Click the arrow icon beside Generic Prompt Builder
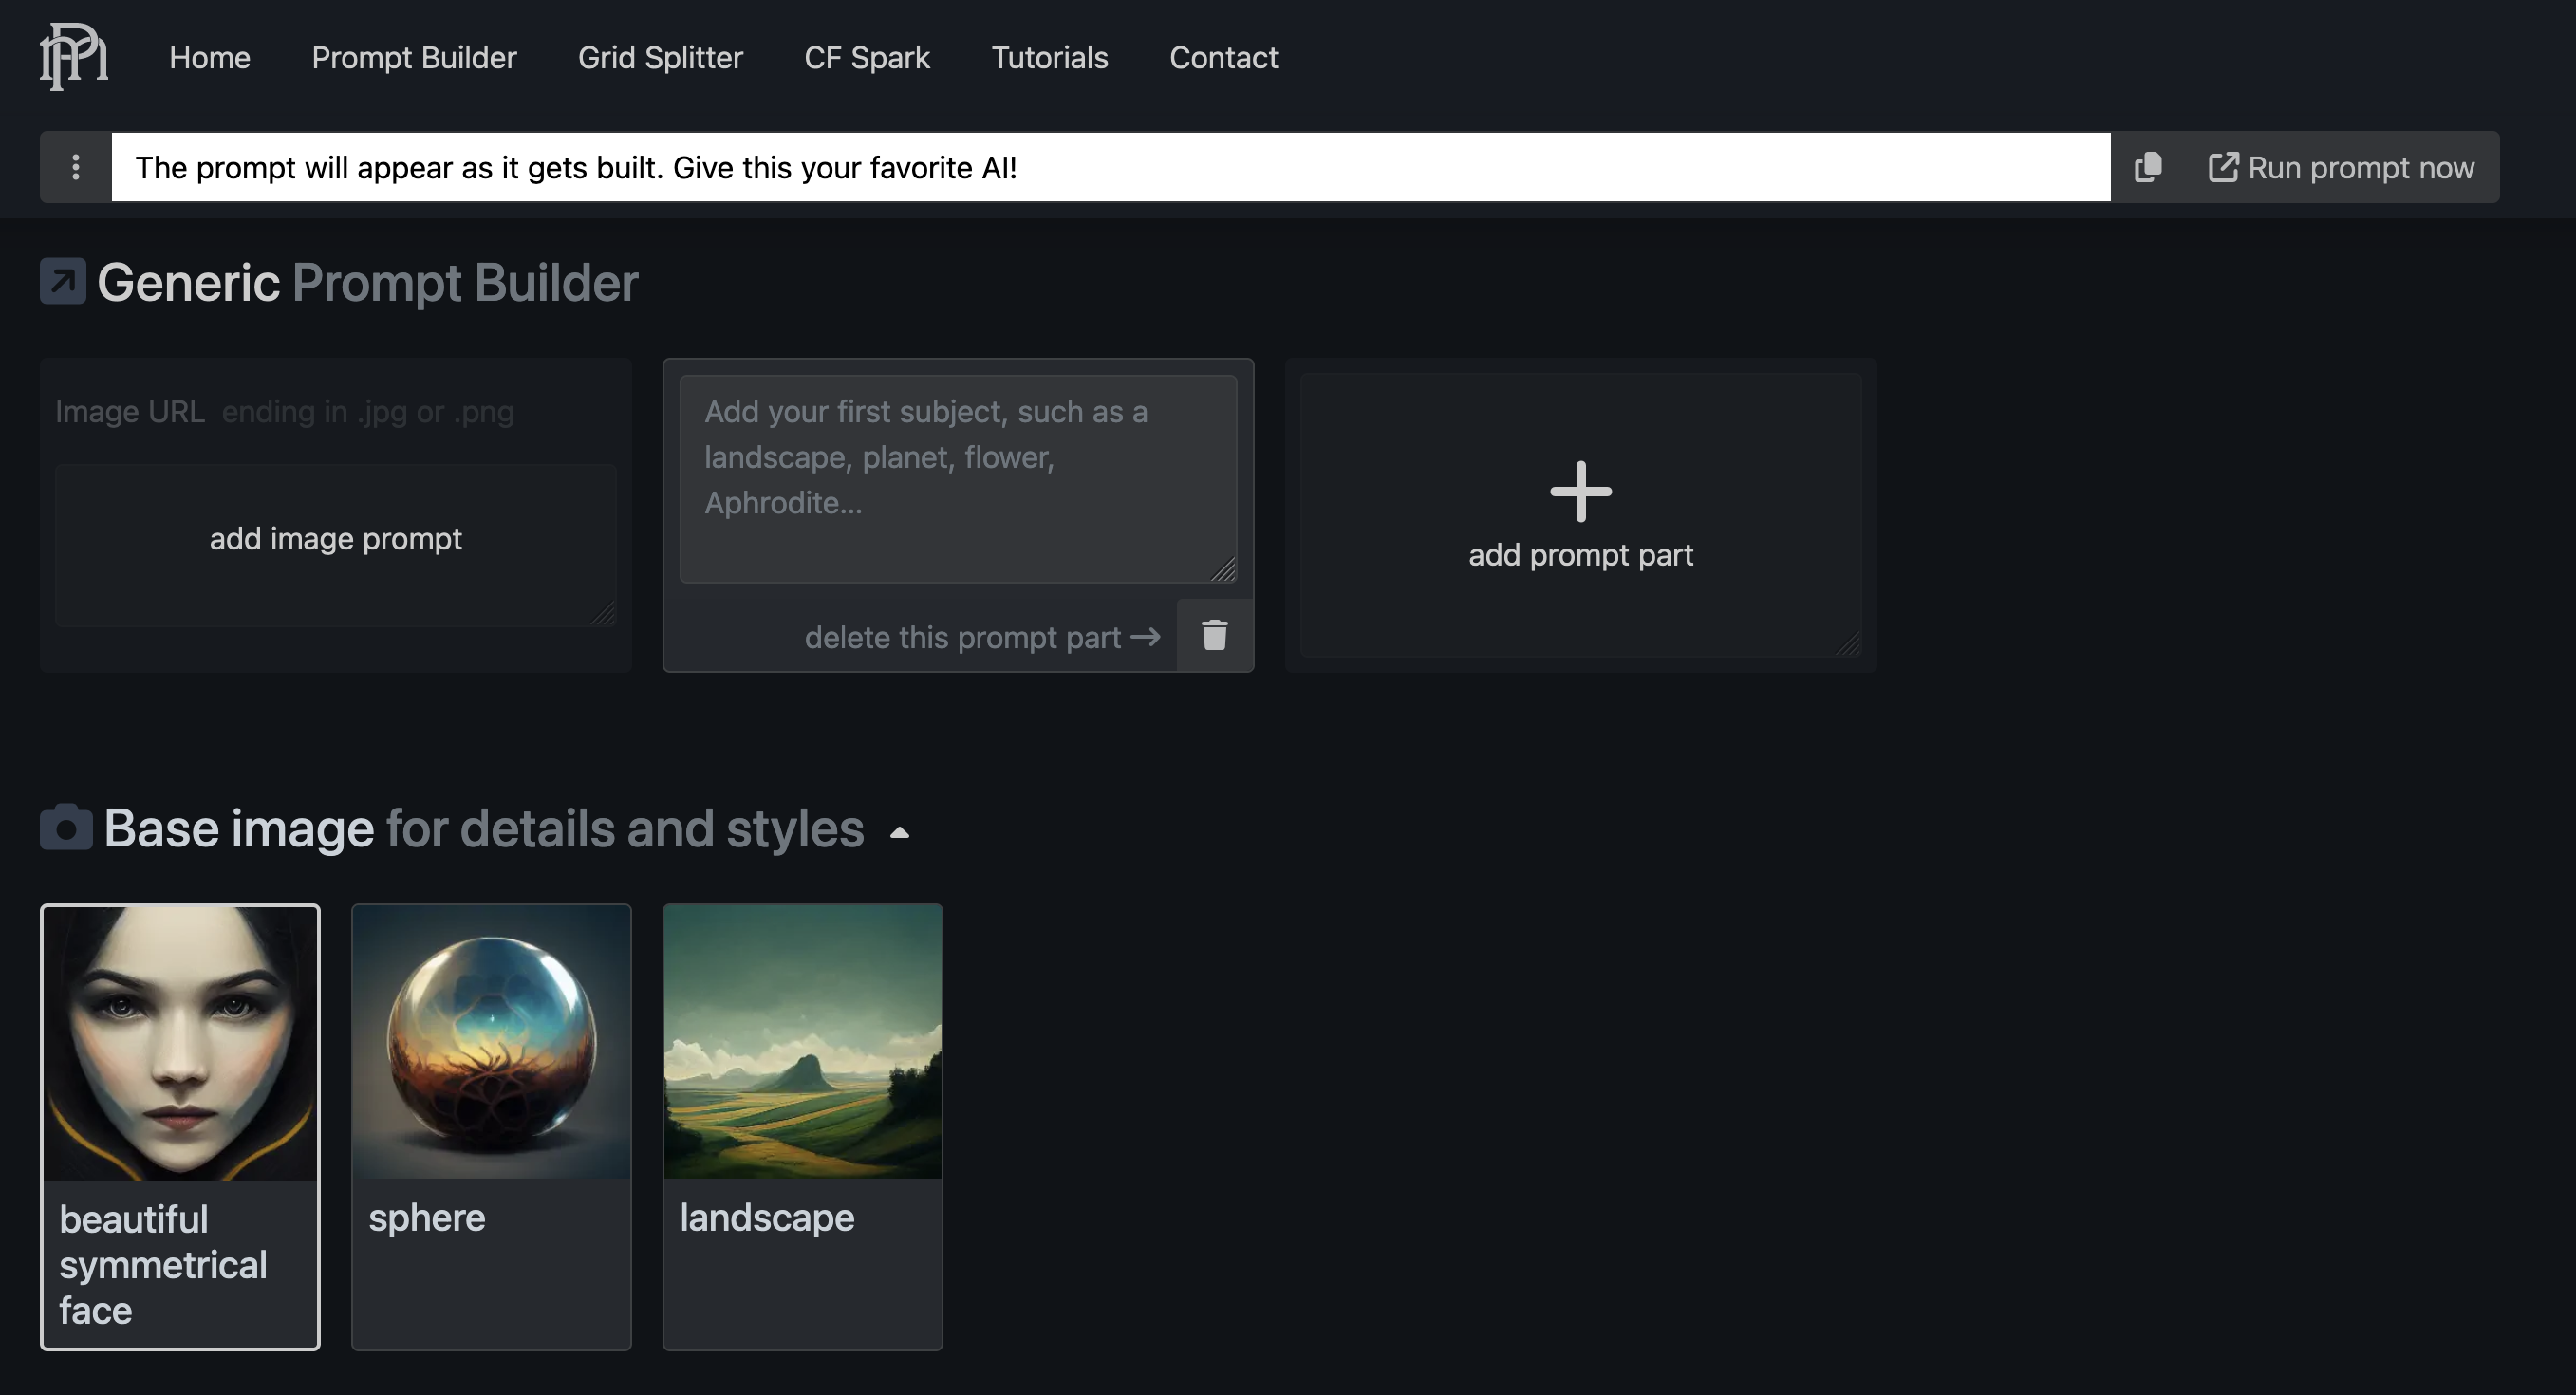 point(63,281)
